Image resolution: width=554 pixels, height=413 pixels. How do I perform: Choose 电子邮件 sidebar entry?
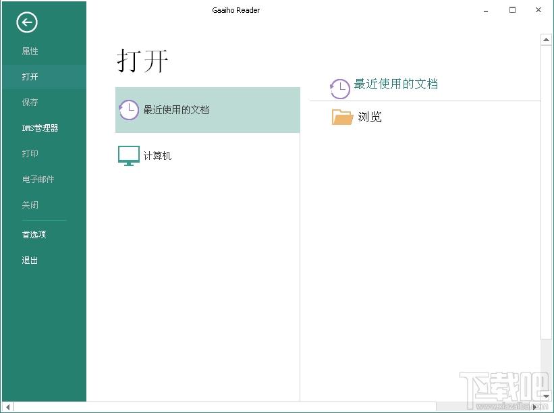pos(38,179)
